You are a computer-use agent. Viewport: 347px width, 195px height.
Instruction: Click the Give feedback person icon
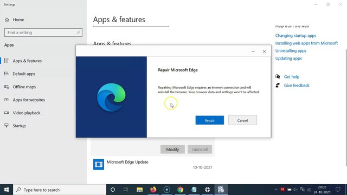(278, 85)
